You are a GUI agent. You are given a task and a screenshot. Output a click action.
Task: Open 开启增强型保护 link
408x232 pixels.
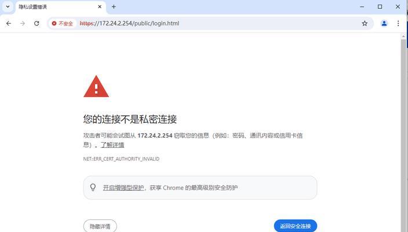tap(123, 188)
